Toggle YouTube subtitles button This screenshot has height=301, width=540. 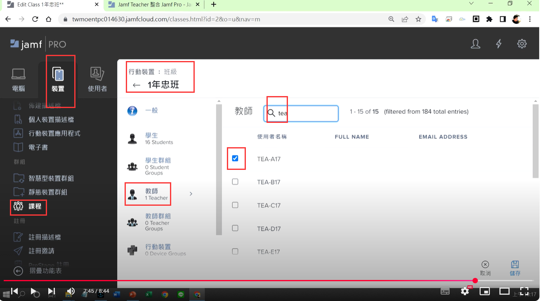445,291
